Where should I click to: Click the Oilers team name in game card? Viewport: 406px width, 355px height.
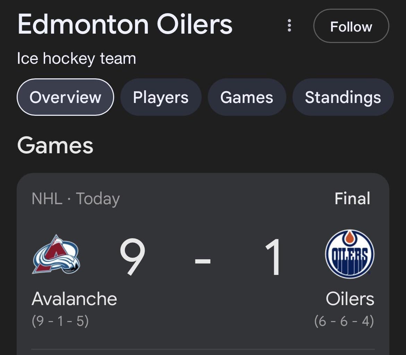[350, 299]
